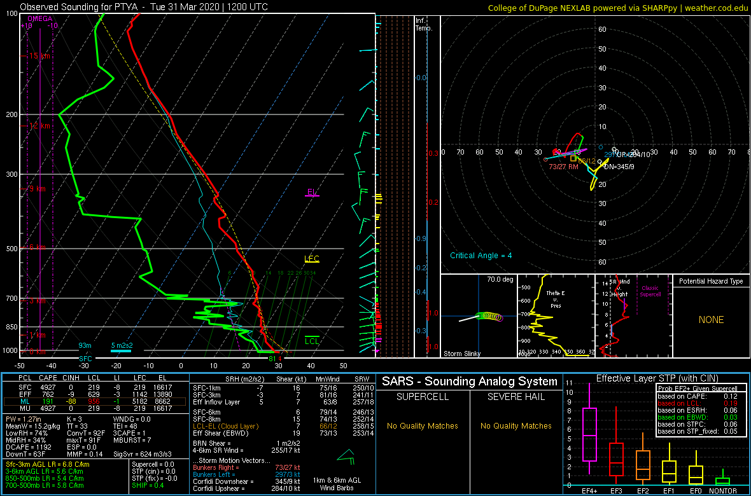Select the Bunkers Right storm motion line
This screenshot has height=496, width=751.
click(x=247, y=467)
